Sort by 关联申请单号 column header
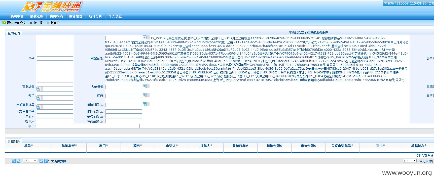The height and width of the screenshot is (180, 434). point(342,146)
